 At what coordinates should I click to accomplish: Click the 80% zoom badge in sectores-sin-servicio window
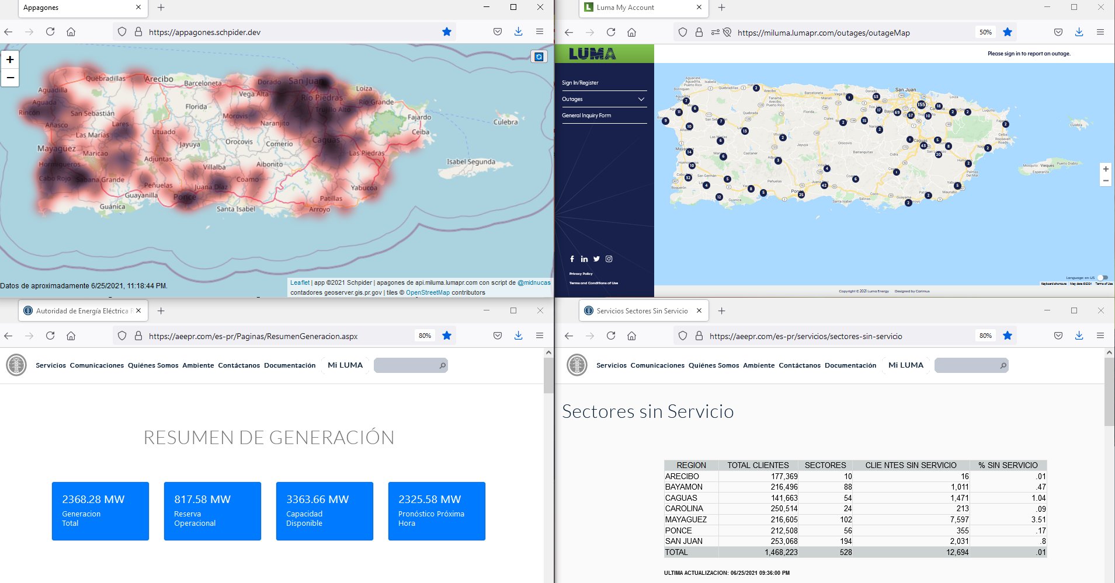tap(985, 336)
